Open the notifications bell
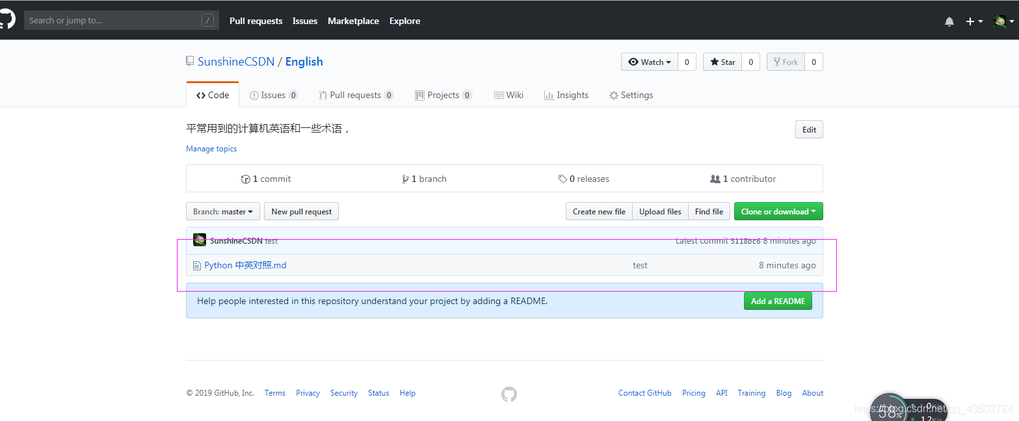Image resolution: width=1019 pixels, height=421 pixels. [x=949, y=21]
